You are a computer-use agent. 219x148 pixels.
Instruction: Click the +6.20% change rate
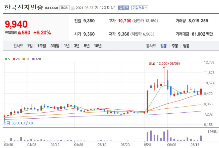click(x=42, y=33)
